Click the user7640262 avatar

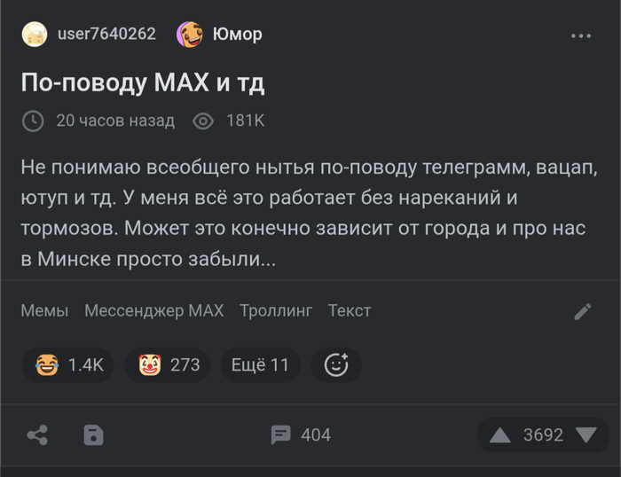(x=35, y=35)
